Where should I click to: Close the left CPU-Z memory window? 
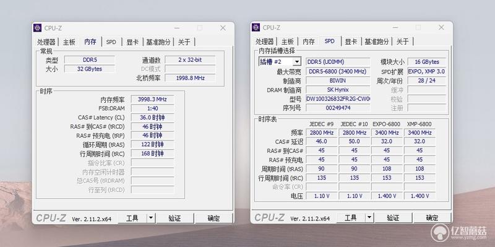click(x=223, y=28)
